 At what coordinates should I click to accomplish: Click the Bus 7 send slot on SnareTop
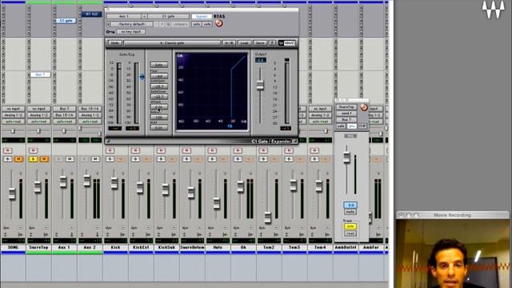40,74
